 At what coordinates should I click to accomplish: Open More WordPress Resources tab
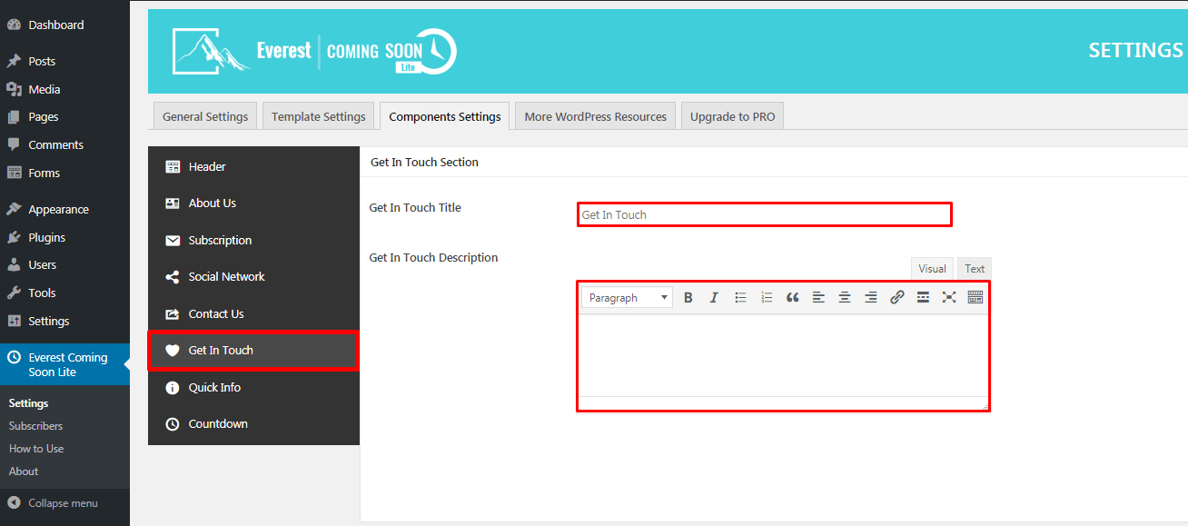tap(596, 116)
